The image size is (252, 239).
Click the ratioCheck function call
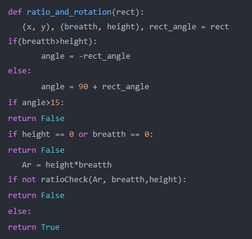click(65, 180)
